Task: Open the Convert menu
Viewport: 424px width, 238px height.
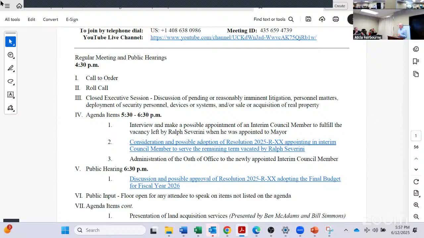Action: click(51, 19)
